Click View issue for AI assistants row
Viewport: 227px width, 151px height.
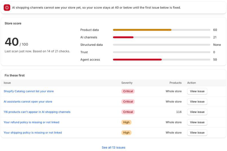click(197, 102)
